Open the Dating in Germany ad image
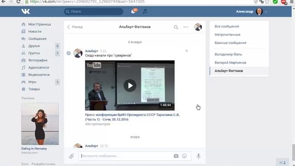This screenshot has height=166, width=295. [40, 124]
